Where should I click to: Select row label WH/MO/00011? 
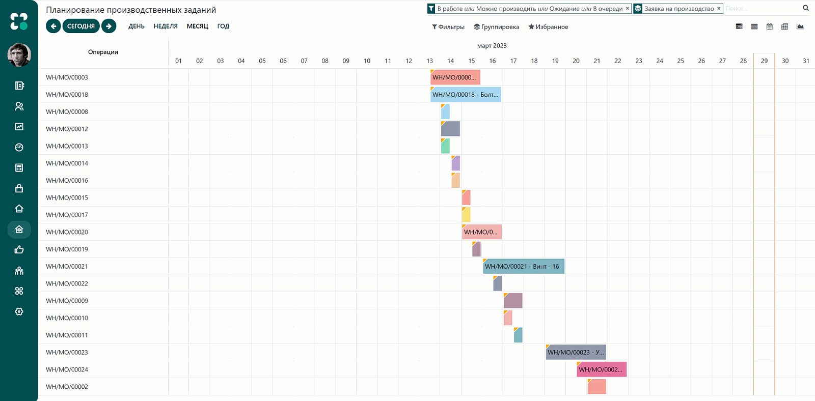pyautogui.click(x=67, y=335)
